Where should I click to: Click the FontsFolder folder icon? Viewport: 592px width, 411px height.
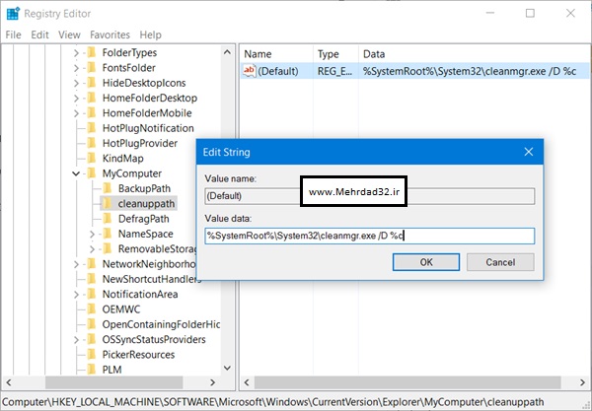[92, 67]
